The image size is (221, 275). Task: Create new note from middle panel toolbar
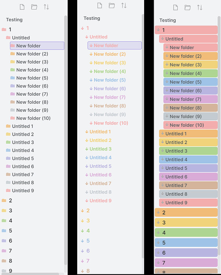[x=100, y=5]
